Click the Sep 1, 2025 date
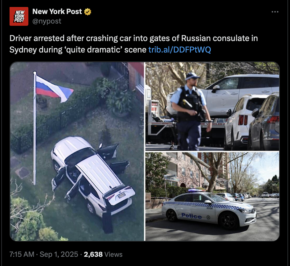Screen dimensions: 290x266 tap(59, 254)
